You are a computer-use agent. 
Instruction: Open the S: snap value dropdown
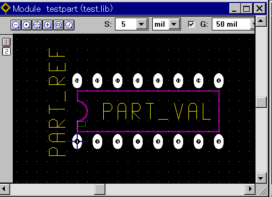pos(142,24)
